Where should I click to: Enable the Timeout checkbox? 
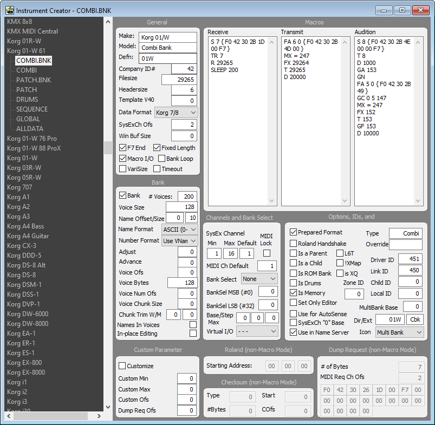(x=157, y=169)
